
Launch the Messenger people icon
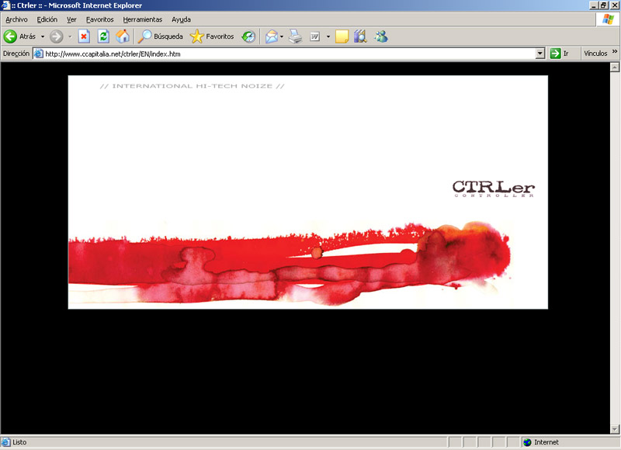[381, 36]
